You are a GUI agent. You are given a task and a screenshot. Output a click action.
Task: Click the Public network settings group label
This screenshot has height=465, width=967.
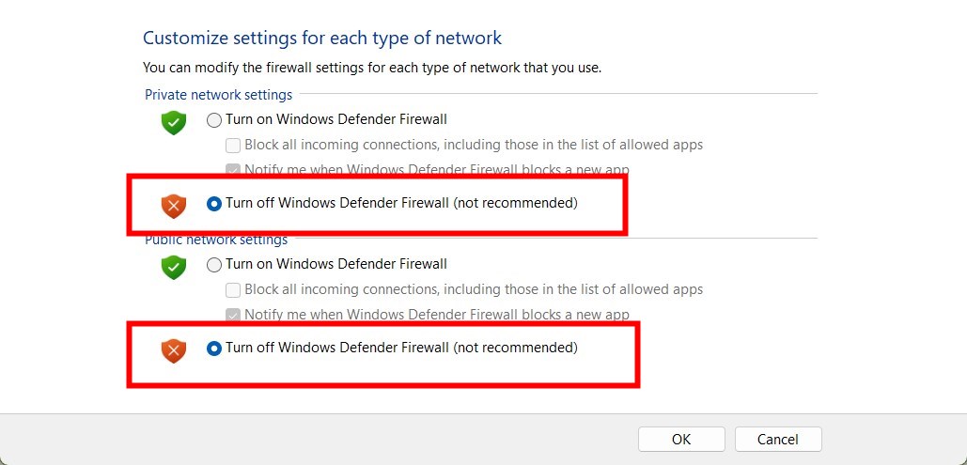point(216,240)
